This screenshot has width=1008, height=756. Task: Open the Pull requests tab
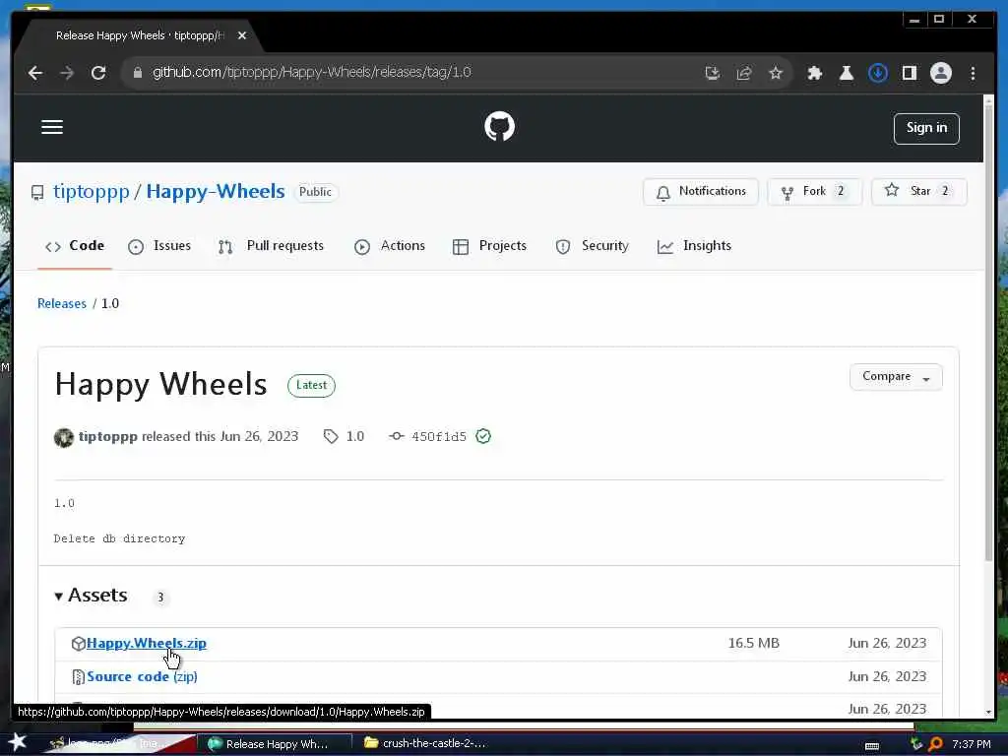(271, 246)
